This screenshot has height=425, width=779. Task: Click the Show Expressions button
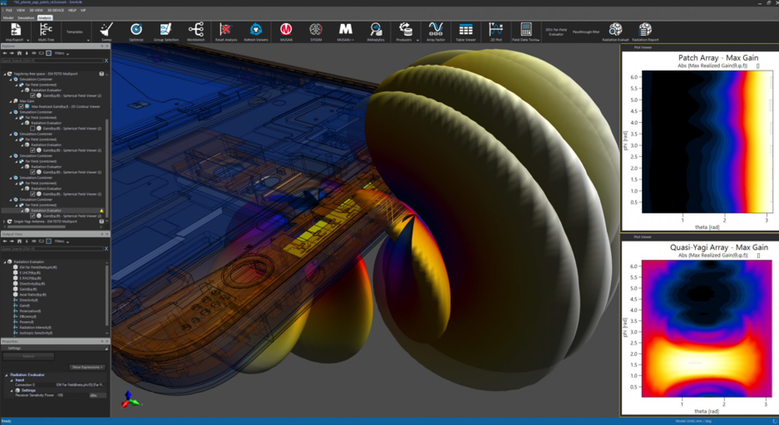pos(86,367)
